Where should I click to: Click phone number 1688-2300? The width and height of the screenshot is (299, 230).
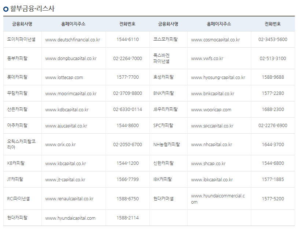(273, 110)
